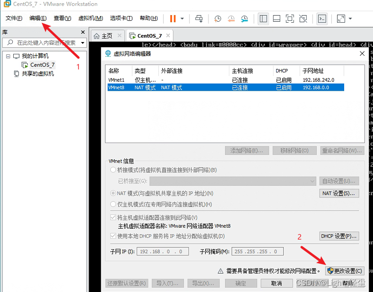
Task: Open NAT 设置(S) dialog
Action: click(x=339, y=193)
